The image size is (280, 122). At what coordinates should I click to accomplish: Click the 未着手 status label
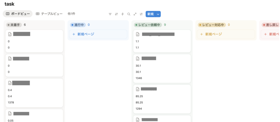point(14,25)
